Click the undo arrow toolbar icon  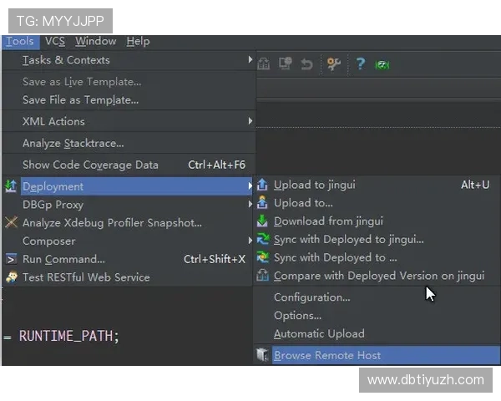[306, 63]
